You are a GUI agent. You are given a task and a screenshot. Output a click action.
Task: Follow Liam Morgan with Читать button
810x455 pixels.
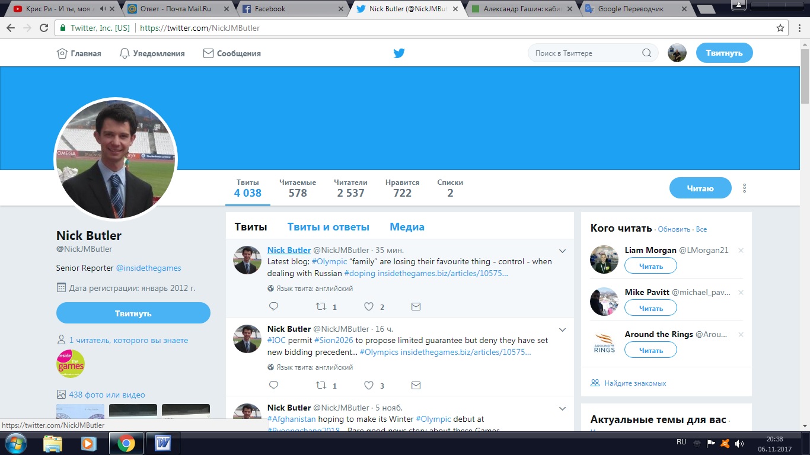(x=650, y=266)
